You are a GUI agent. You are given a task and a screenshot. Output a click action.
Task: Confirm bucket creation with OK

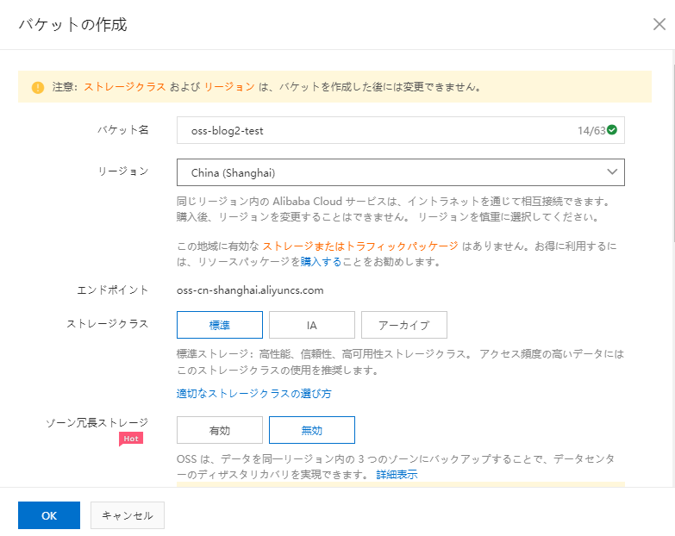tap(49, 515)
